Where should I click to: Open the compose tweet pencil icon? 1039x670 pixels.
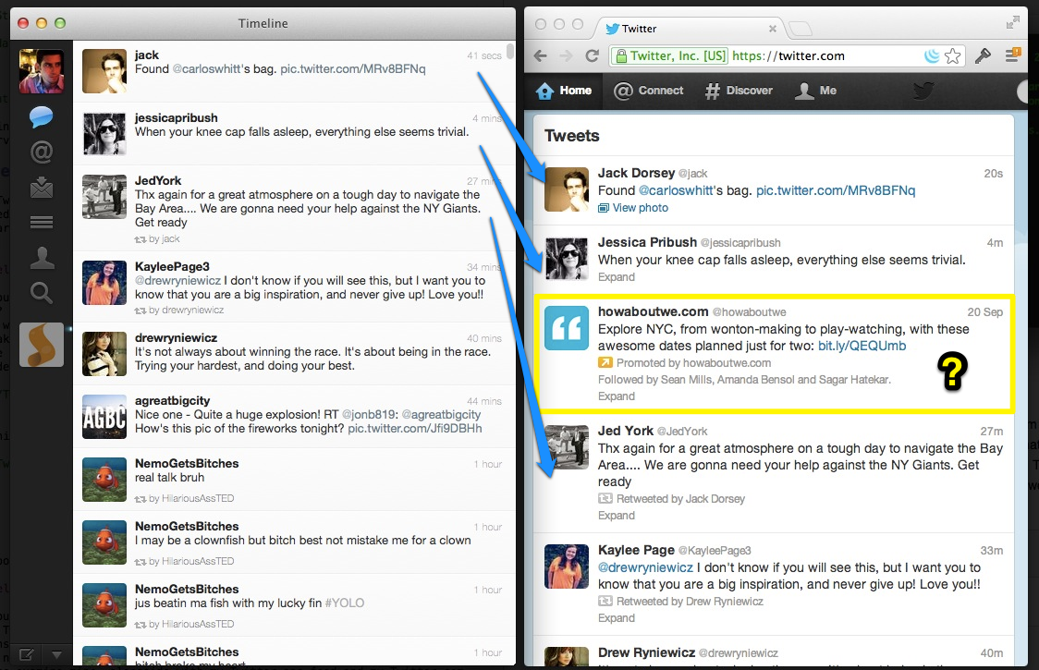(25, 654)
